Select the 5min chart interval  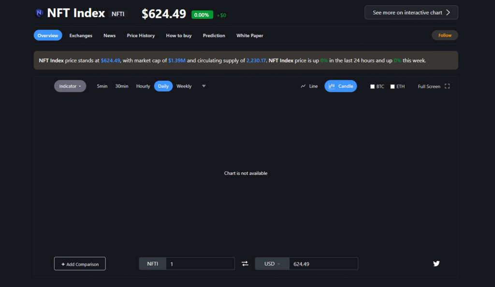102,86
